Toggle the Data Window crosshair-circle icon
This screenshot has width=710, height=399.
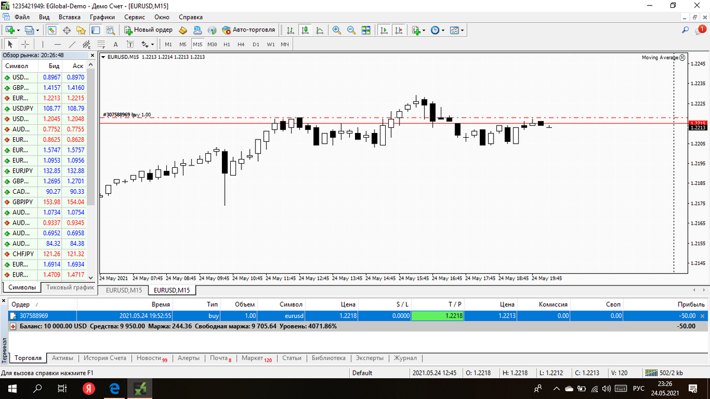point(67,30)
